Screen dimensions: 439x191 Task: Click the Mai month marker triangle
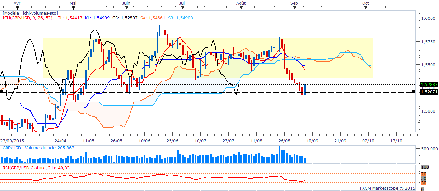pyautogui.click(x=73, y=8)
